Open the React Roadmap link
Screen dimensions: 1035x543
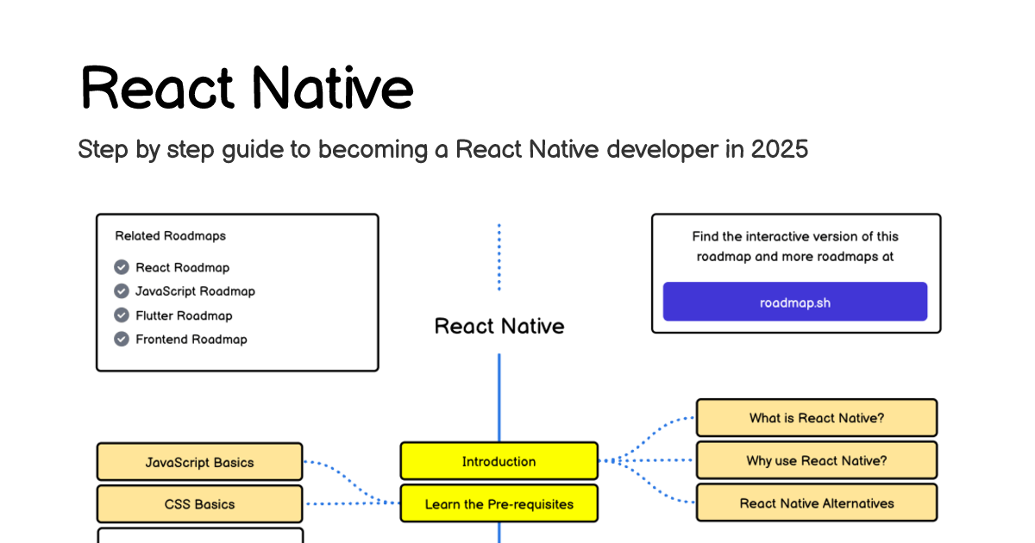pos(183,267)
